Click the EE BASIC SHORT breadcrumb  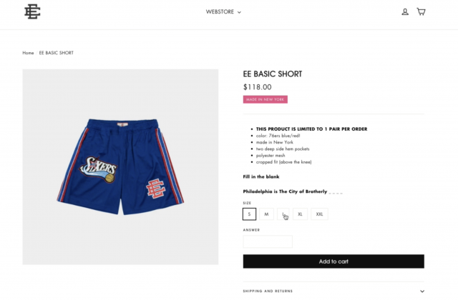tap(57, 53)
